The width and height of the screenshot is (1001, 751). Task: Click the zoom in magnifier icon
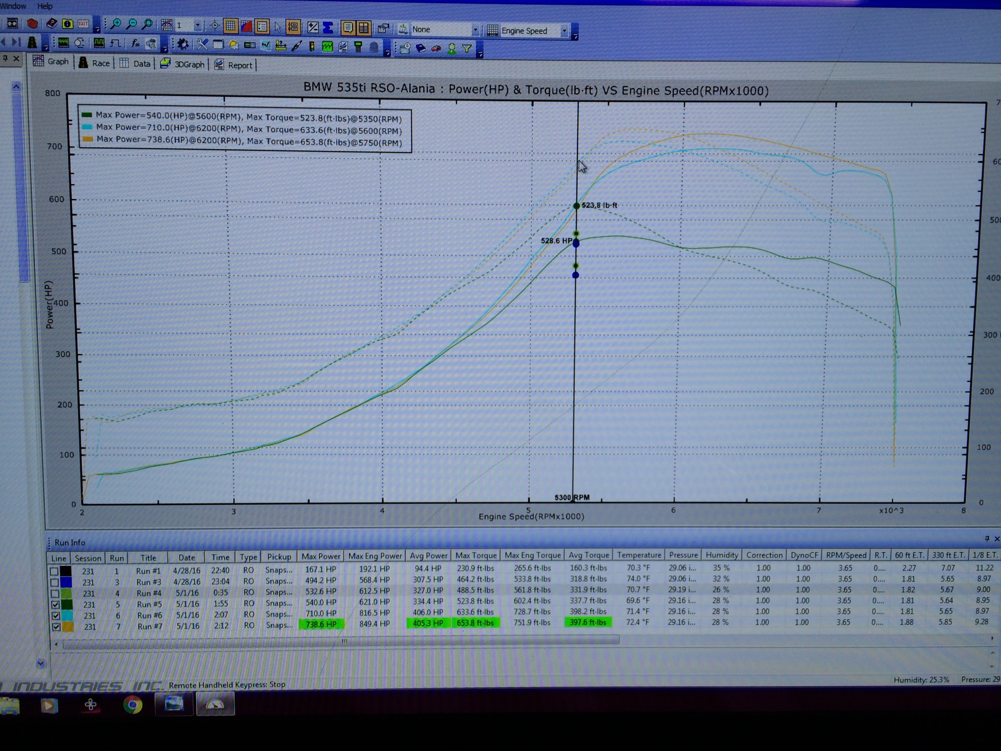click(116, 24)
